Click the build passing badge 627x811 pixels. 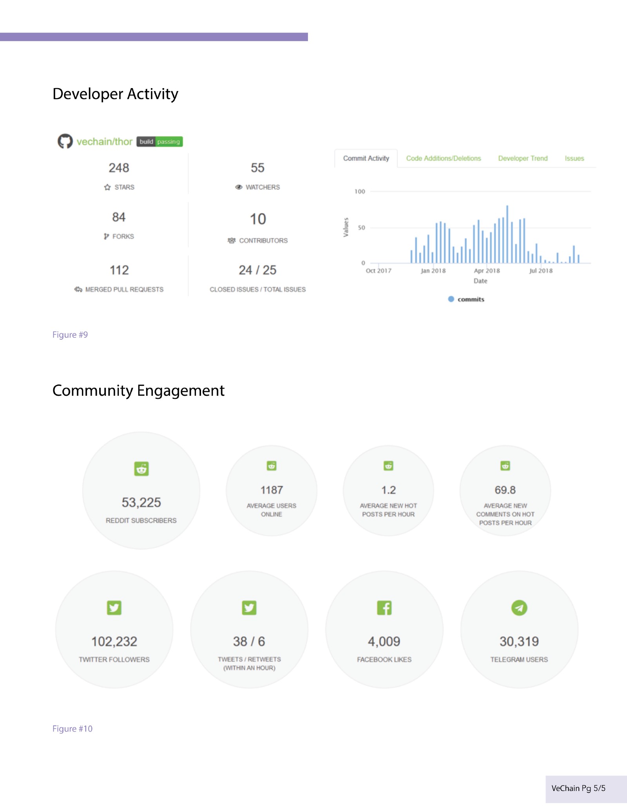(x=159, y=141)
